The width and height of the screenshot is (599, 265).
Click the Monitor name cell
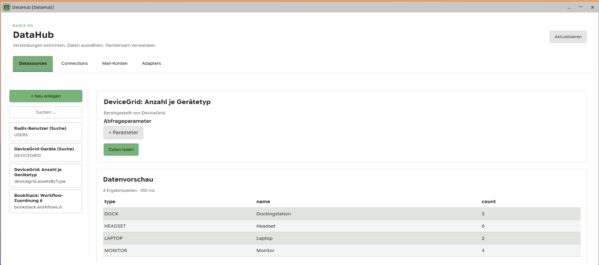click(266, 250)
